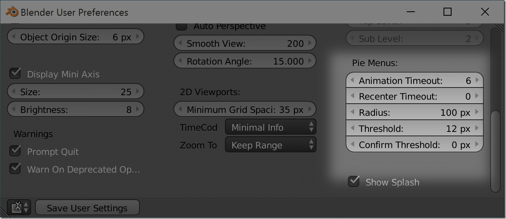Click the Save User Settings button
The height and width of the screenshot is (219, 506).
tap(87, 208)
